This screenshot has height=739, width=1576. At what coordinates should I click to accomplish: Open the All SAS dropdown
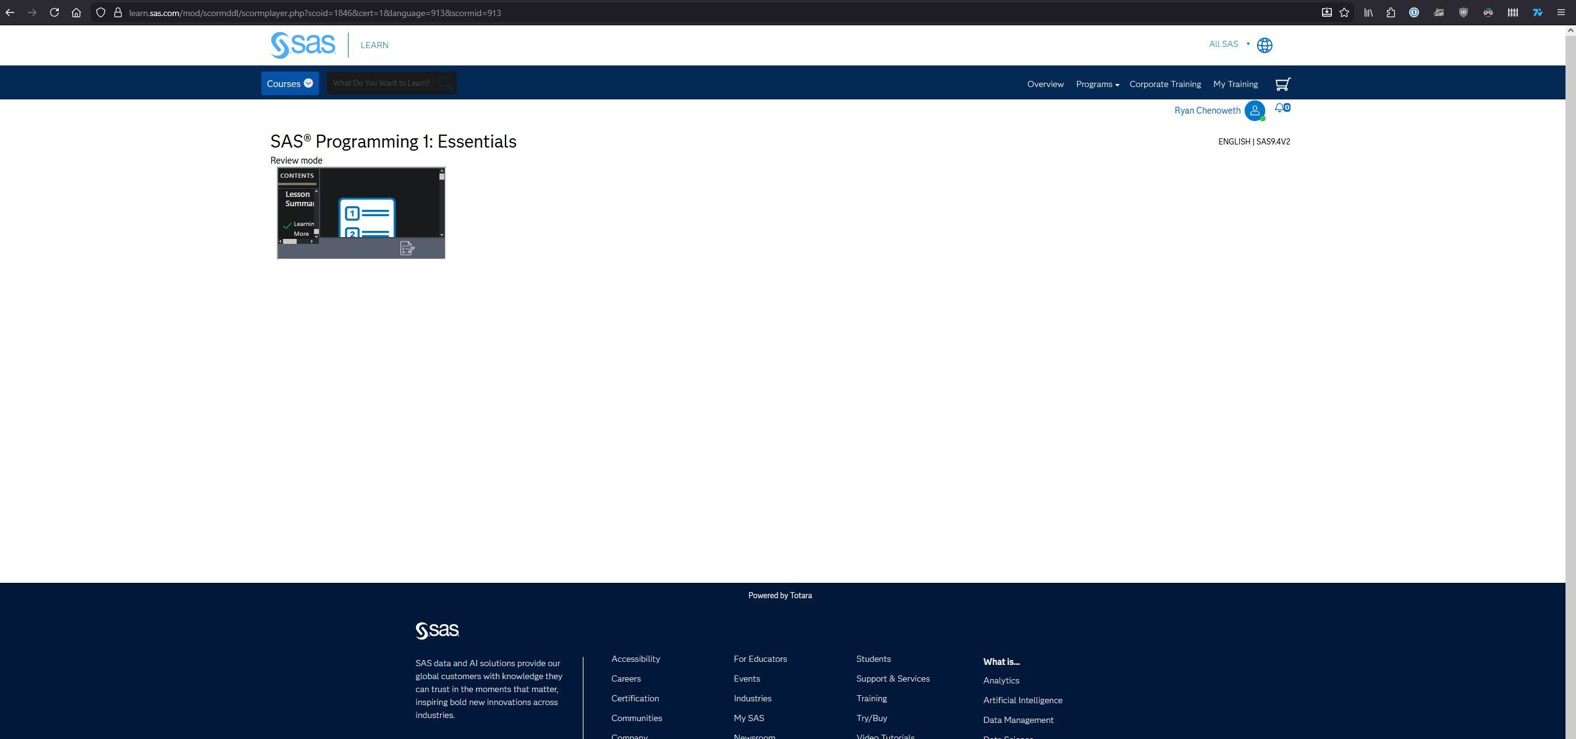1229,44
